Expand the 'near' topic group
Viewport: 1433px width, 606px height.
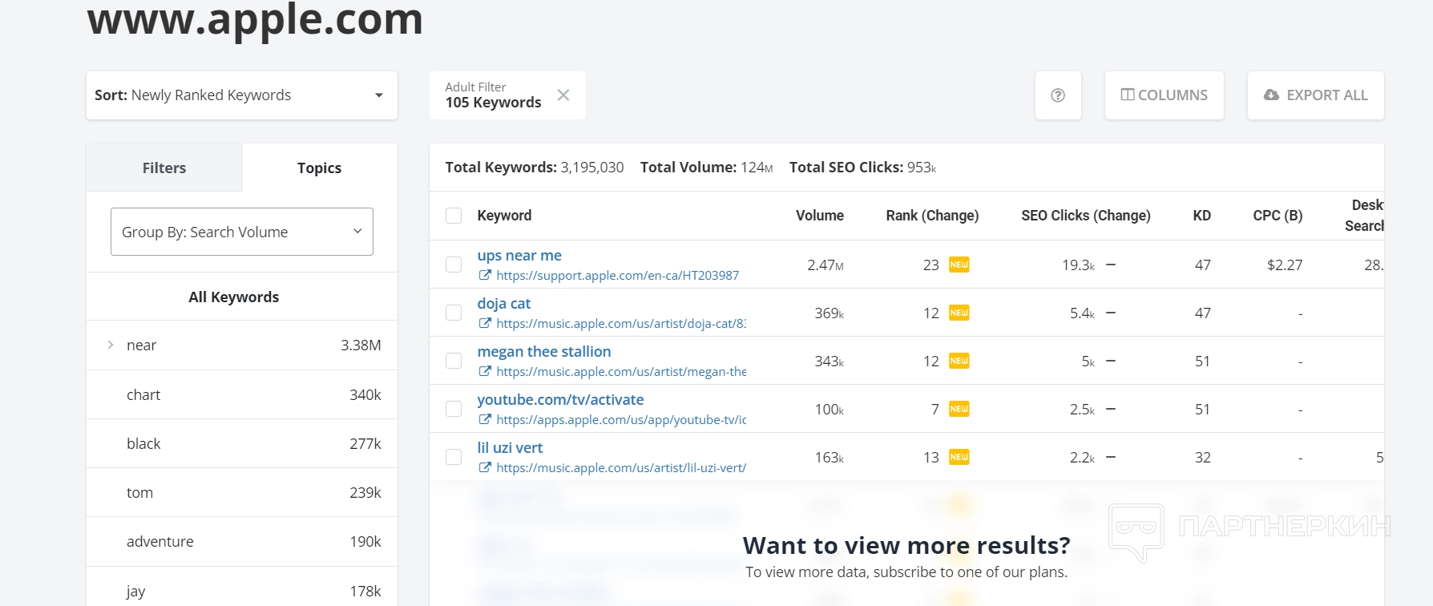[x=111, y=345]
